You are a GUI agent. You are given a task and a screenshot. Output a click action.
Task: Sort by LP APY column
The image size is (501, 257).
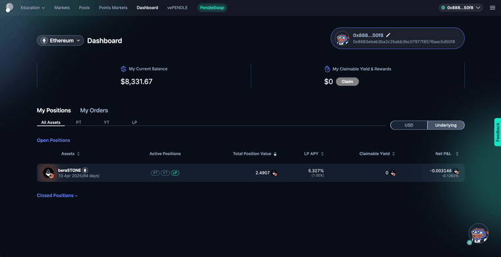pyautogui.click(x=322, y=154)
